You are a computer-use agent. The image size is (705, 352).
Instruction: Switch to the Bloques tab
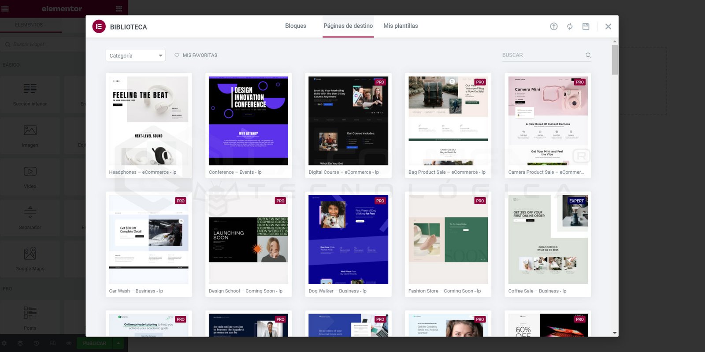pyautogui.click(x=296, y=26)
